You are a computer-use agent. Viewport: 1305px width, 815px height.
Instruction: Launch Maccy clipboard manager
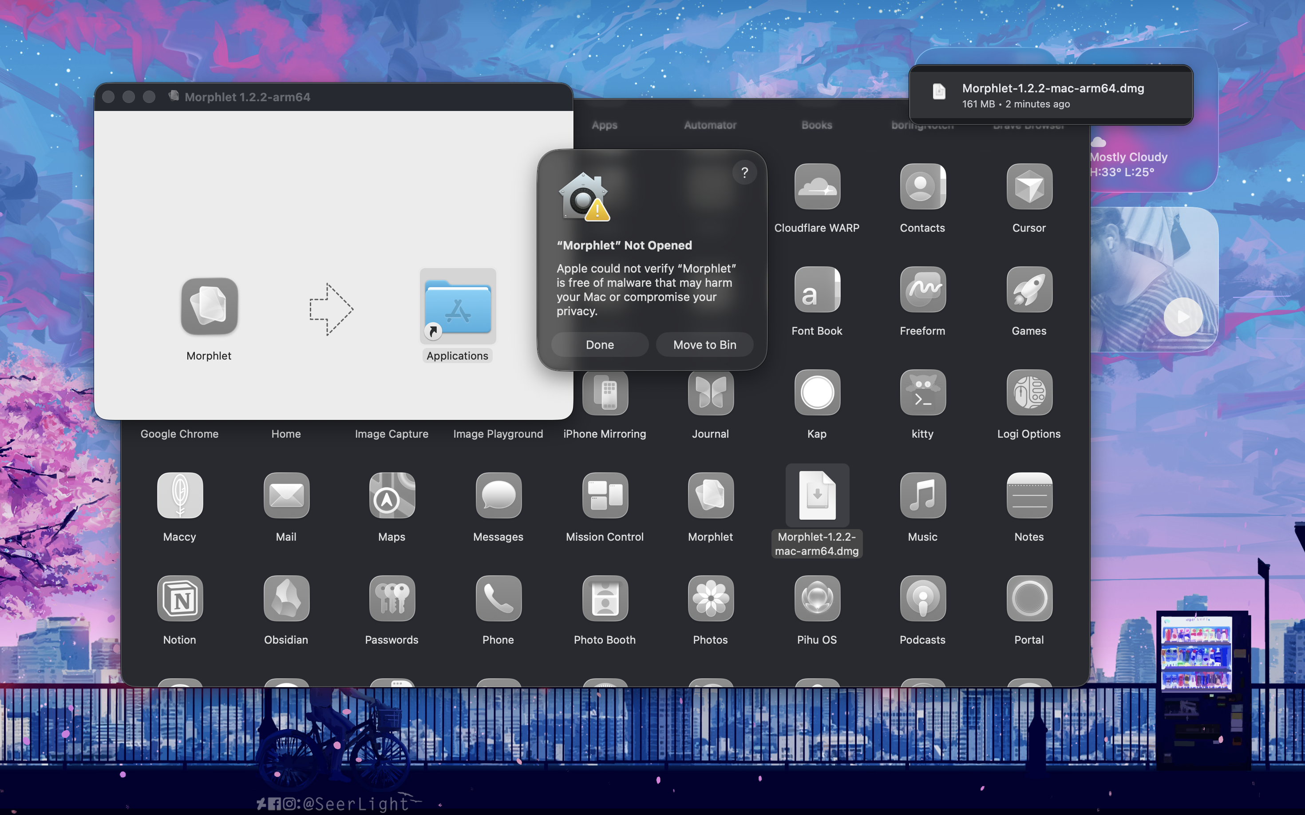coord(179,495)
